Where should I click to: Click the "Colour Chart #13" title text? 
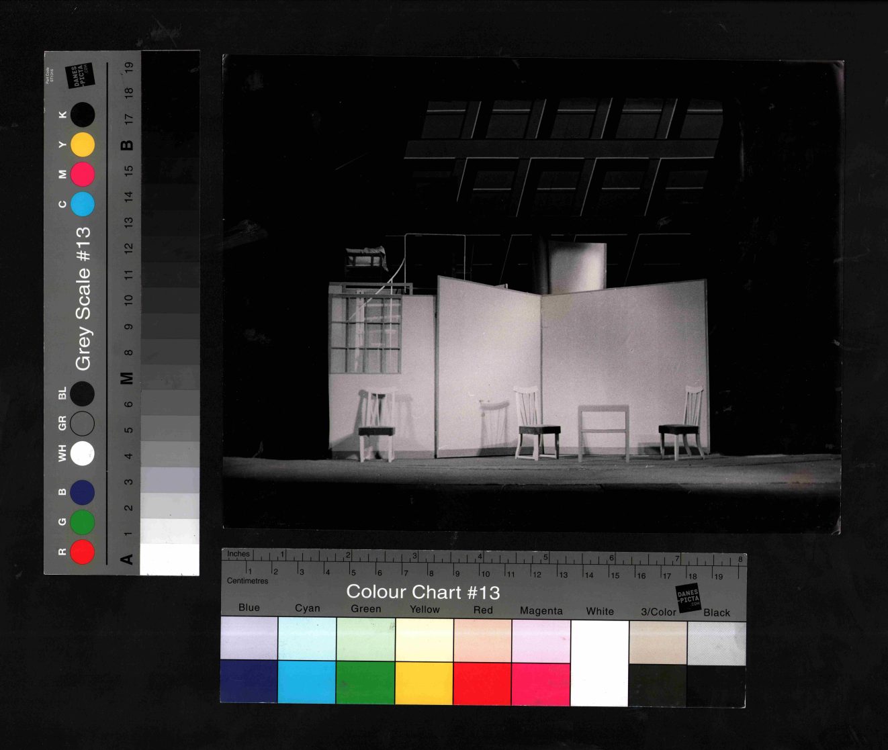(423, 592)
